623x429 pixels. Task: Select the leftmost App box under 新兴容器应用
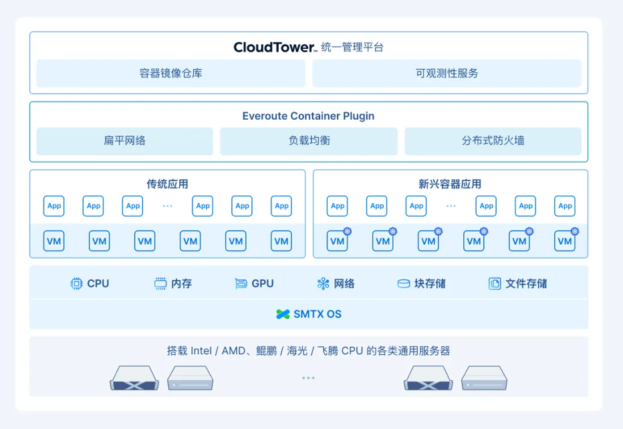point(338,206)
